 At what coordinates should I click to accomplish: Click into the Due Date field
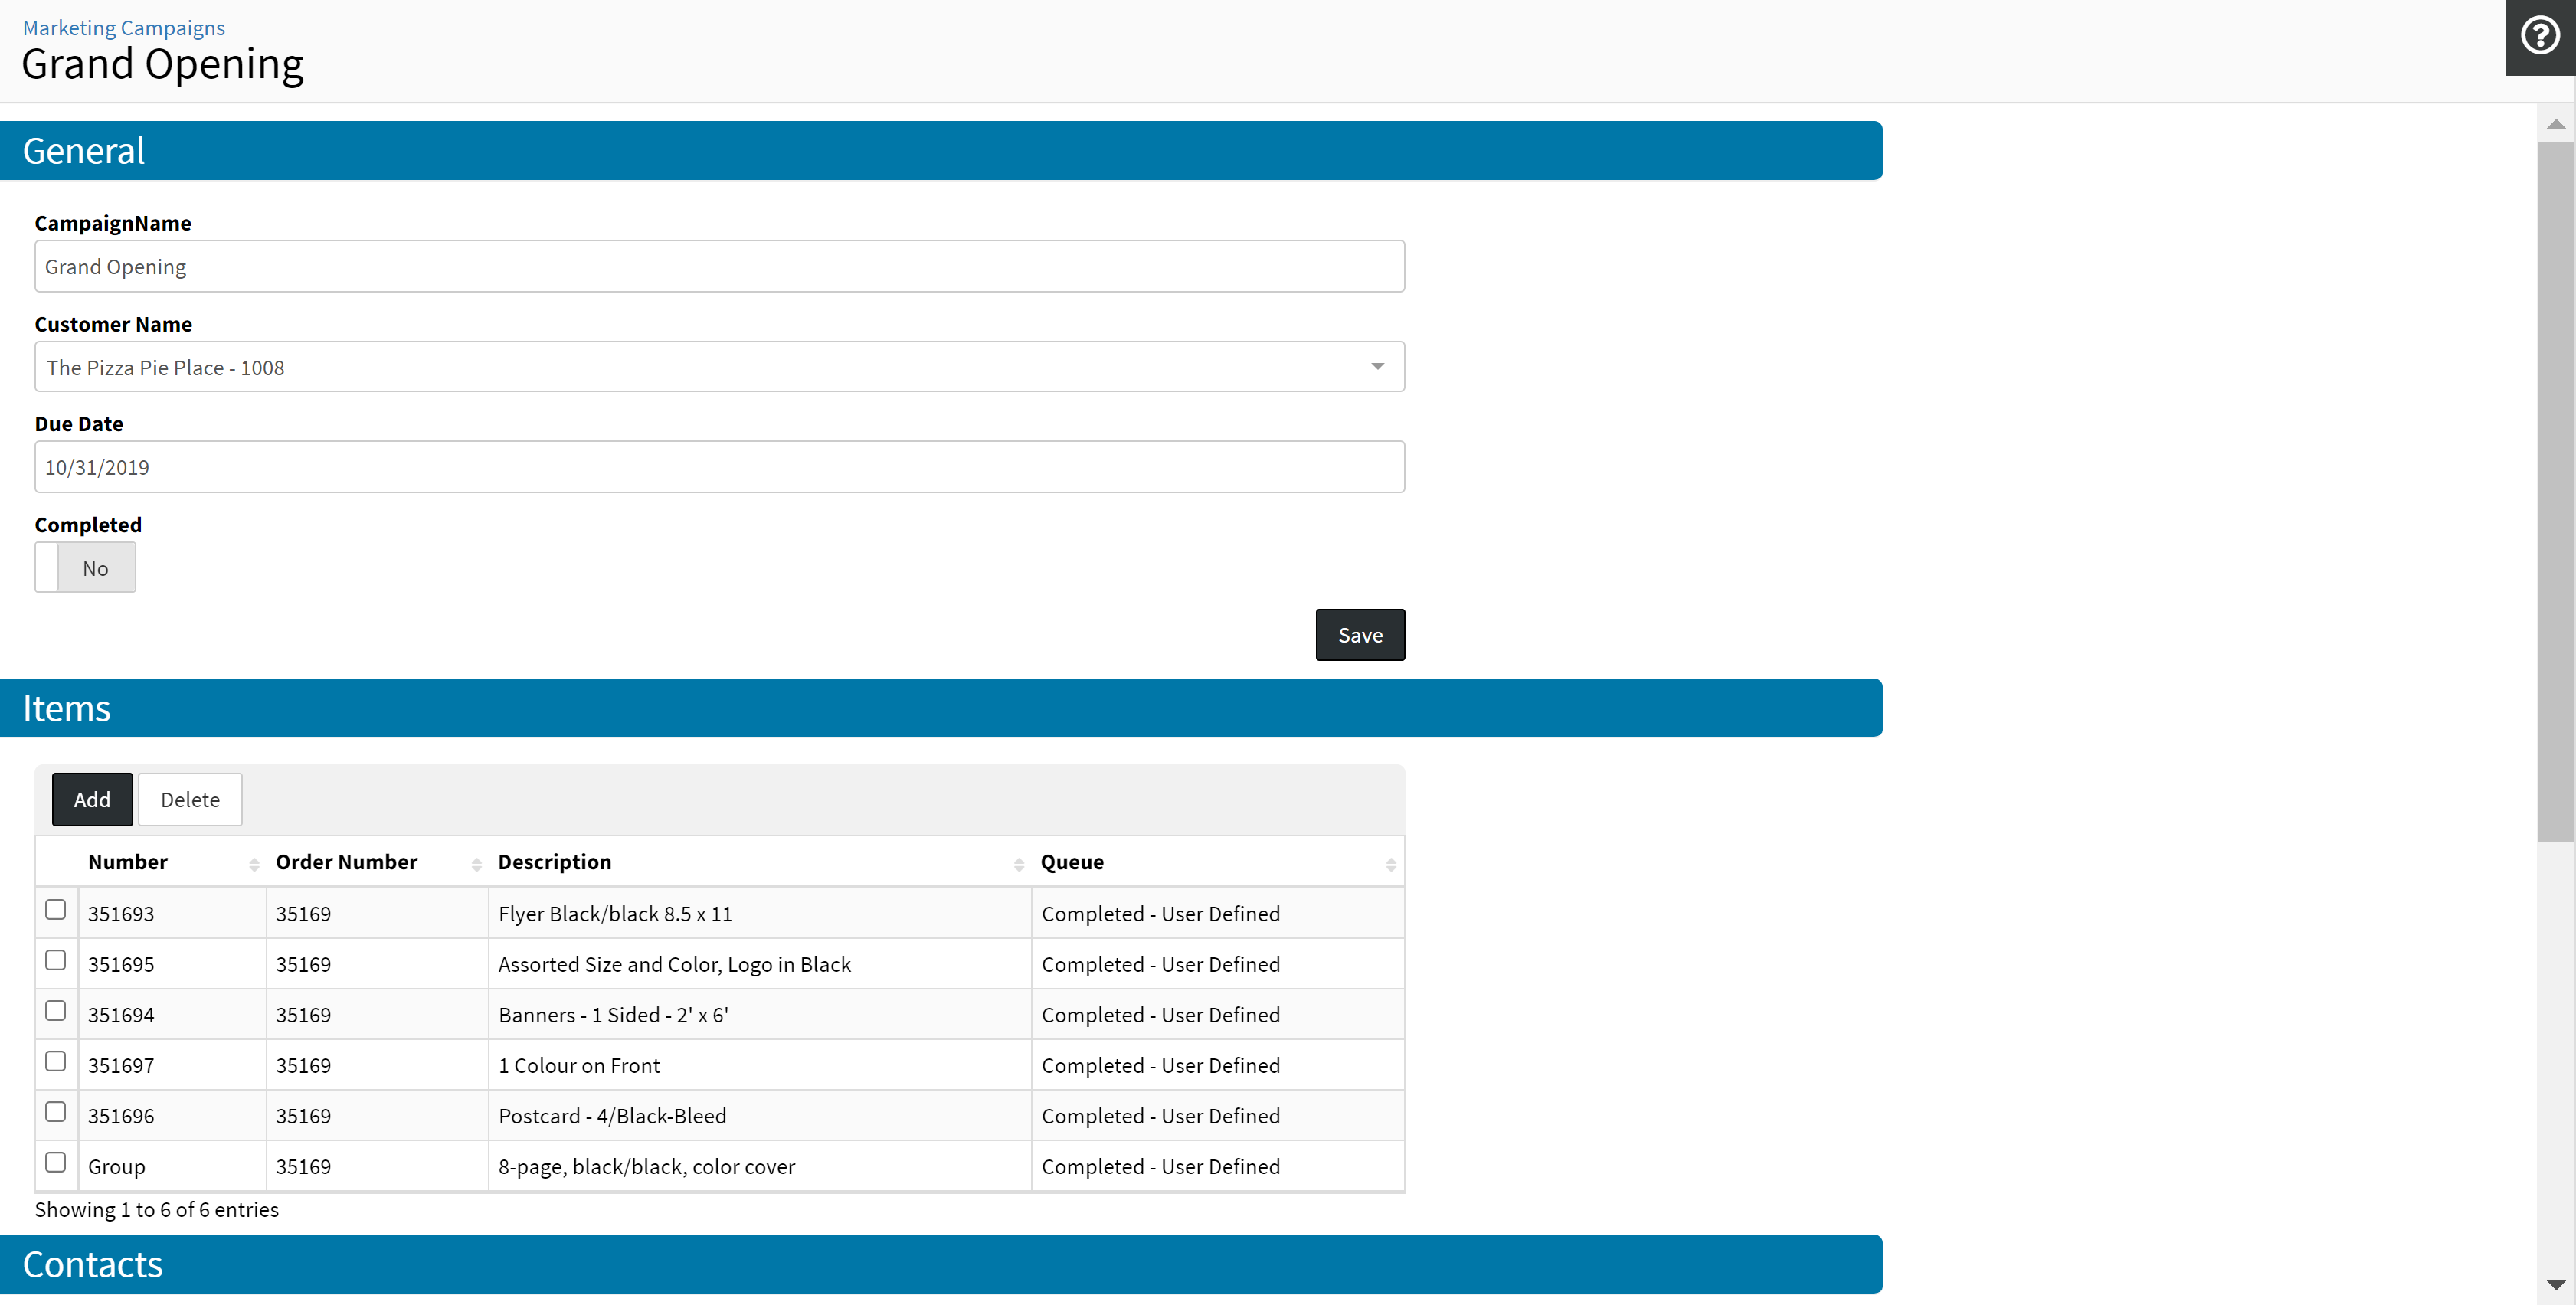coord(719,467)
